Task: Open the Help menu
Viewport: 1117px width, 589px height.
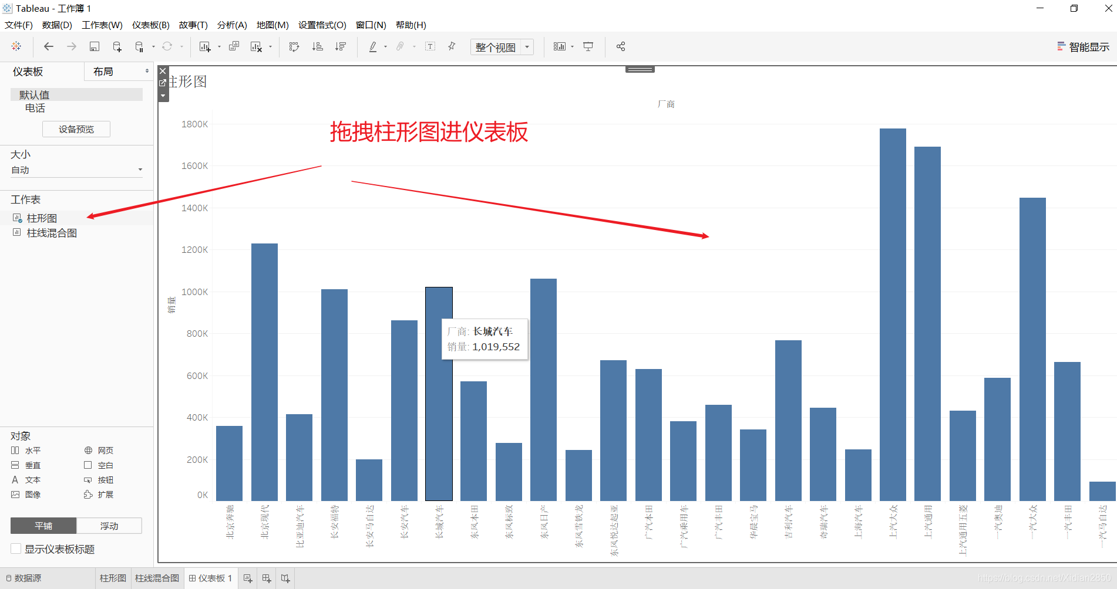Action: point(411,25)
